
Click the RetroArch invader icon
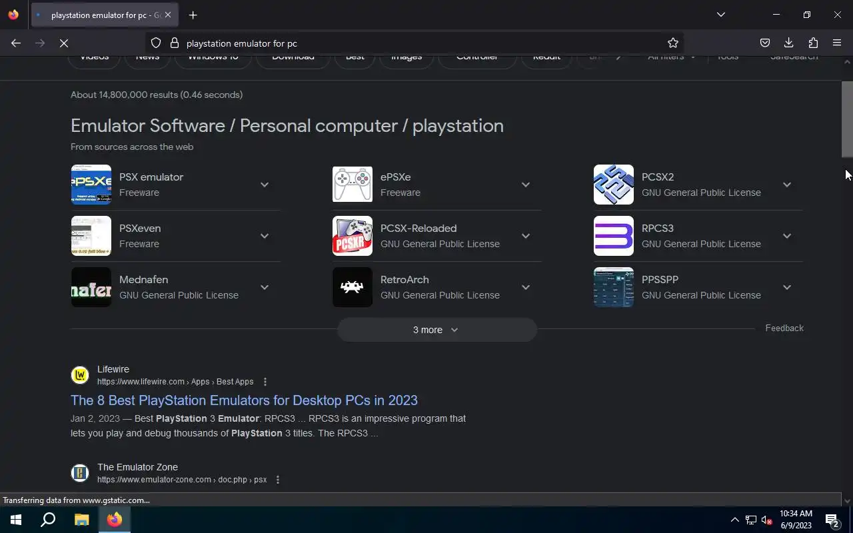[x=353, y=287]
